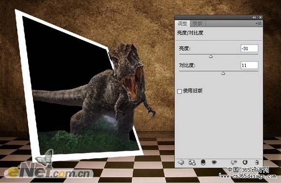Click the www.cn365design.com watermark text

point(249,176)
